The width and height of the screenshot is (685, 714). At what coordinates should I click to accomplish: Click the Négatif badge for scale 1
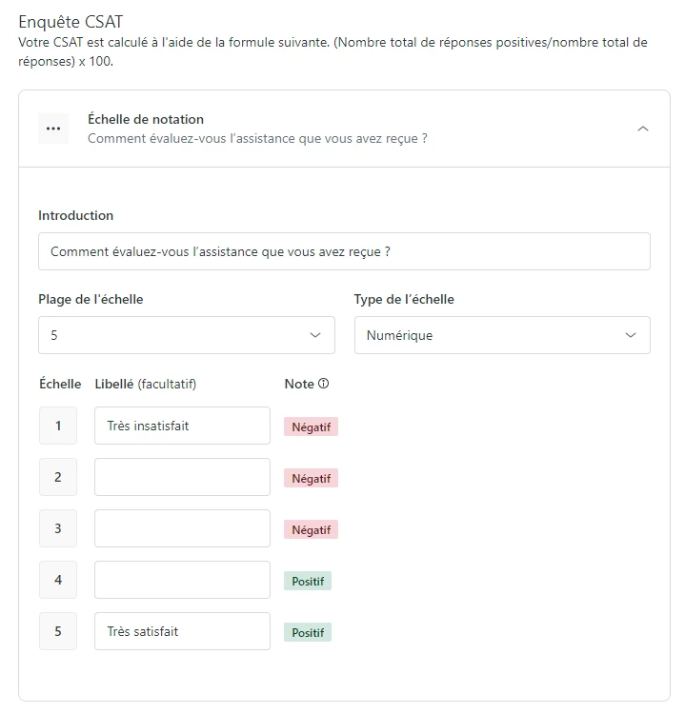[x=311, y=426]
